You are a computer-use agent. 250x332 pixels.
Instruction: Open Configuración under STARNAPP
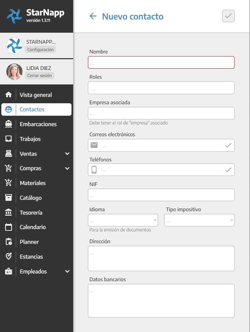point(40,49)
